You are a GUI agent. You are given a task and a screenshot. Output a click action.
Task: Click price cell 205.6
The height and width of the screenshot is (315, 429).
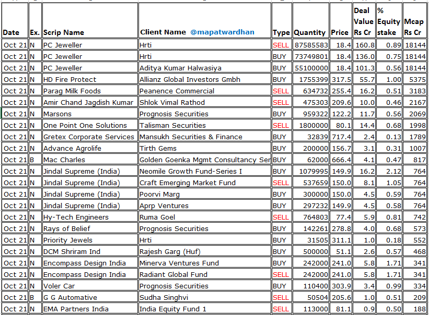click(341, 297)
